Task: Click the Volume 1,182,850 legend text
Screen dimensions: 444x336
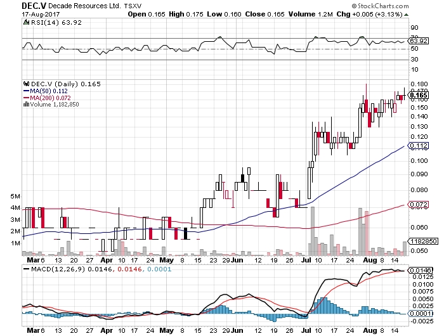Action: point(55,105)
